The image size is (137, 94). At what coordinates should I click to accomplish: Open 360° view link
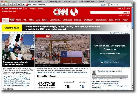point(7,85)
